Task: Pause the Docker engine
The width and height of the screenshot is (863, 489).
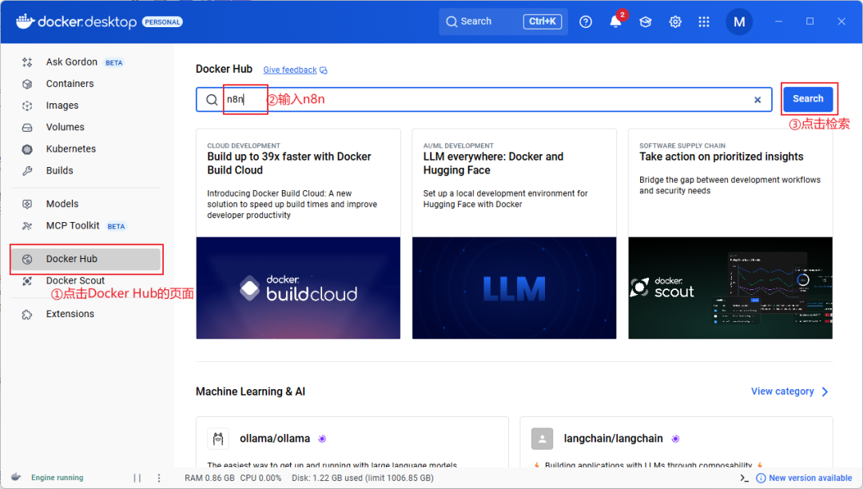Action: (137, 478)
